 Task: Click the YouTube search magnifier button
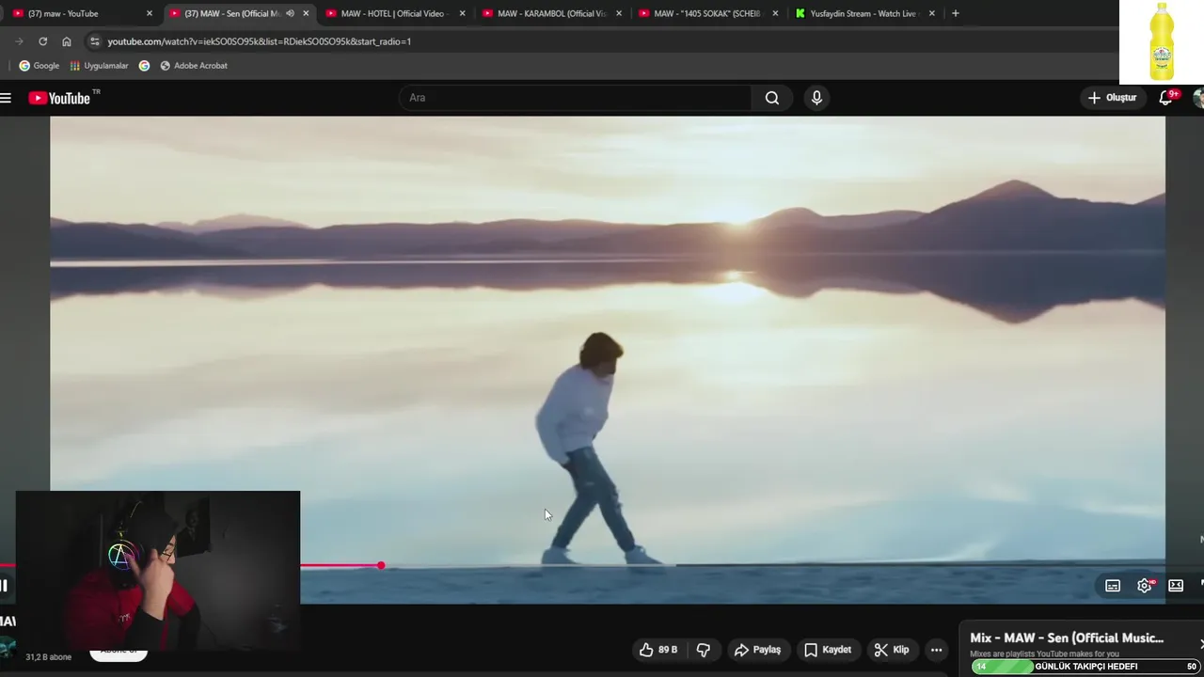point(772,98)
